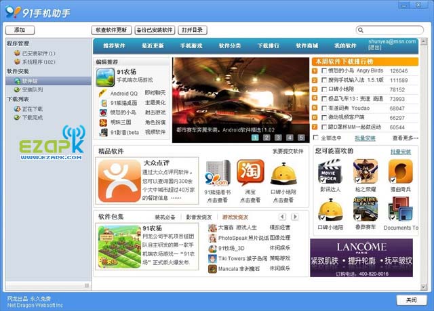Switch to 游戏发烧友 package tab
434x311 pixels.
tap(235, 217)
